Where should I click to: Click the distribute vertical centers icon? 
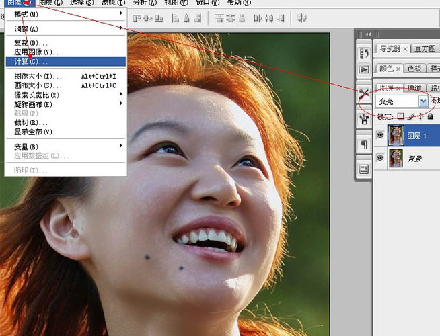(x=230, y=19)
